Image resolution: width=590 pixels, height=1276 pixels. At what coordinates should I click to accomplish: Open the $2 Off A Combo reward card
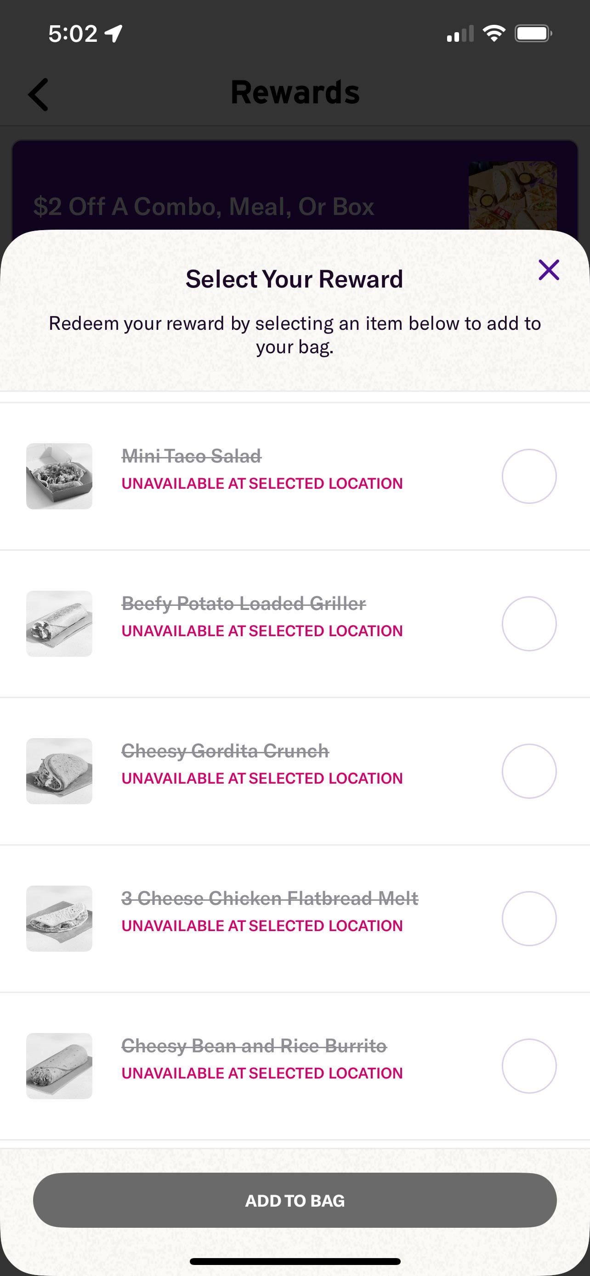(x=203, y=206)
